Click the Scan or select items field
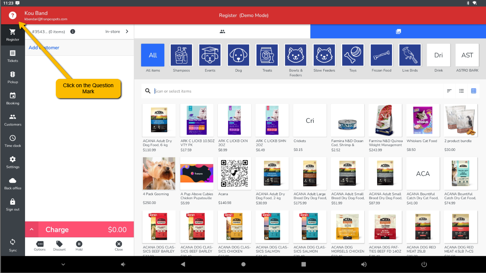This screenshot has height=273, width=486. pyautogui.click(x=296, y=91)
